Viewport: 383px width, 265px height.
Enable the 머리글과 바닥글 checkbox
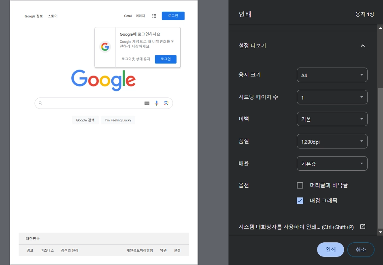point(300,185)
